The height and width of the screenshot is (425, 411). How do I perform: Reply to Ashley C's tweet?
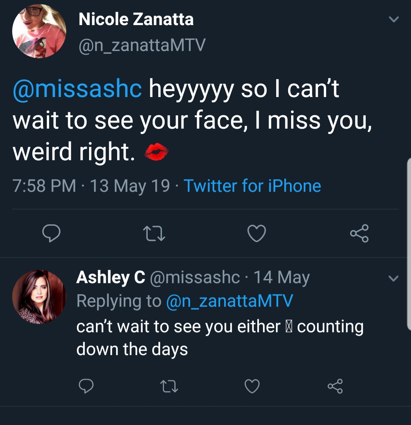tap(86, 386)
